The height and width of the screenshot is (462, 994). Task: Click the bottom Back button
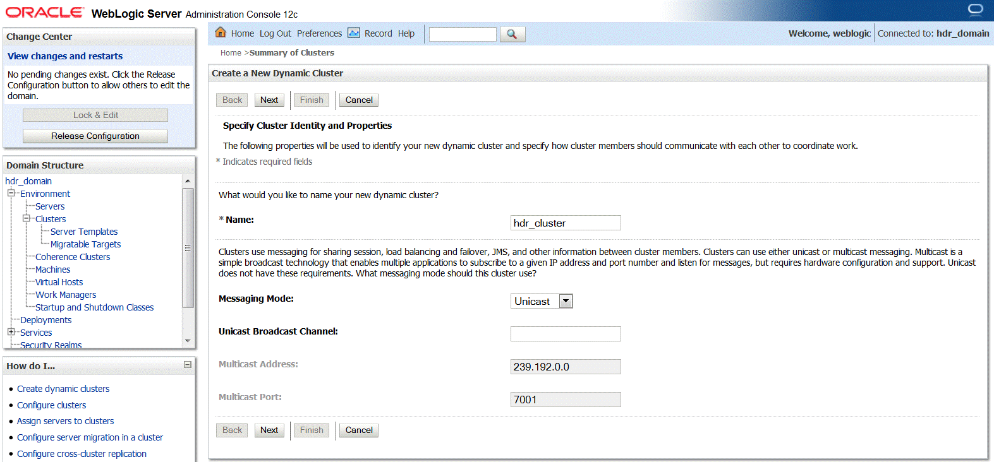(x=232, y=430)
